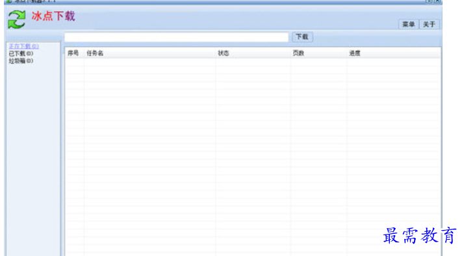
Task: Select 正在下载 (0) in the sidebar
Action: point(23,46)
